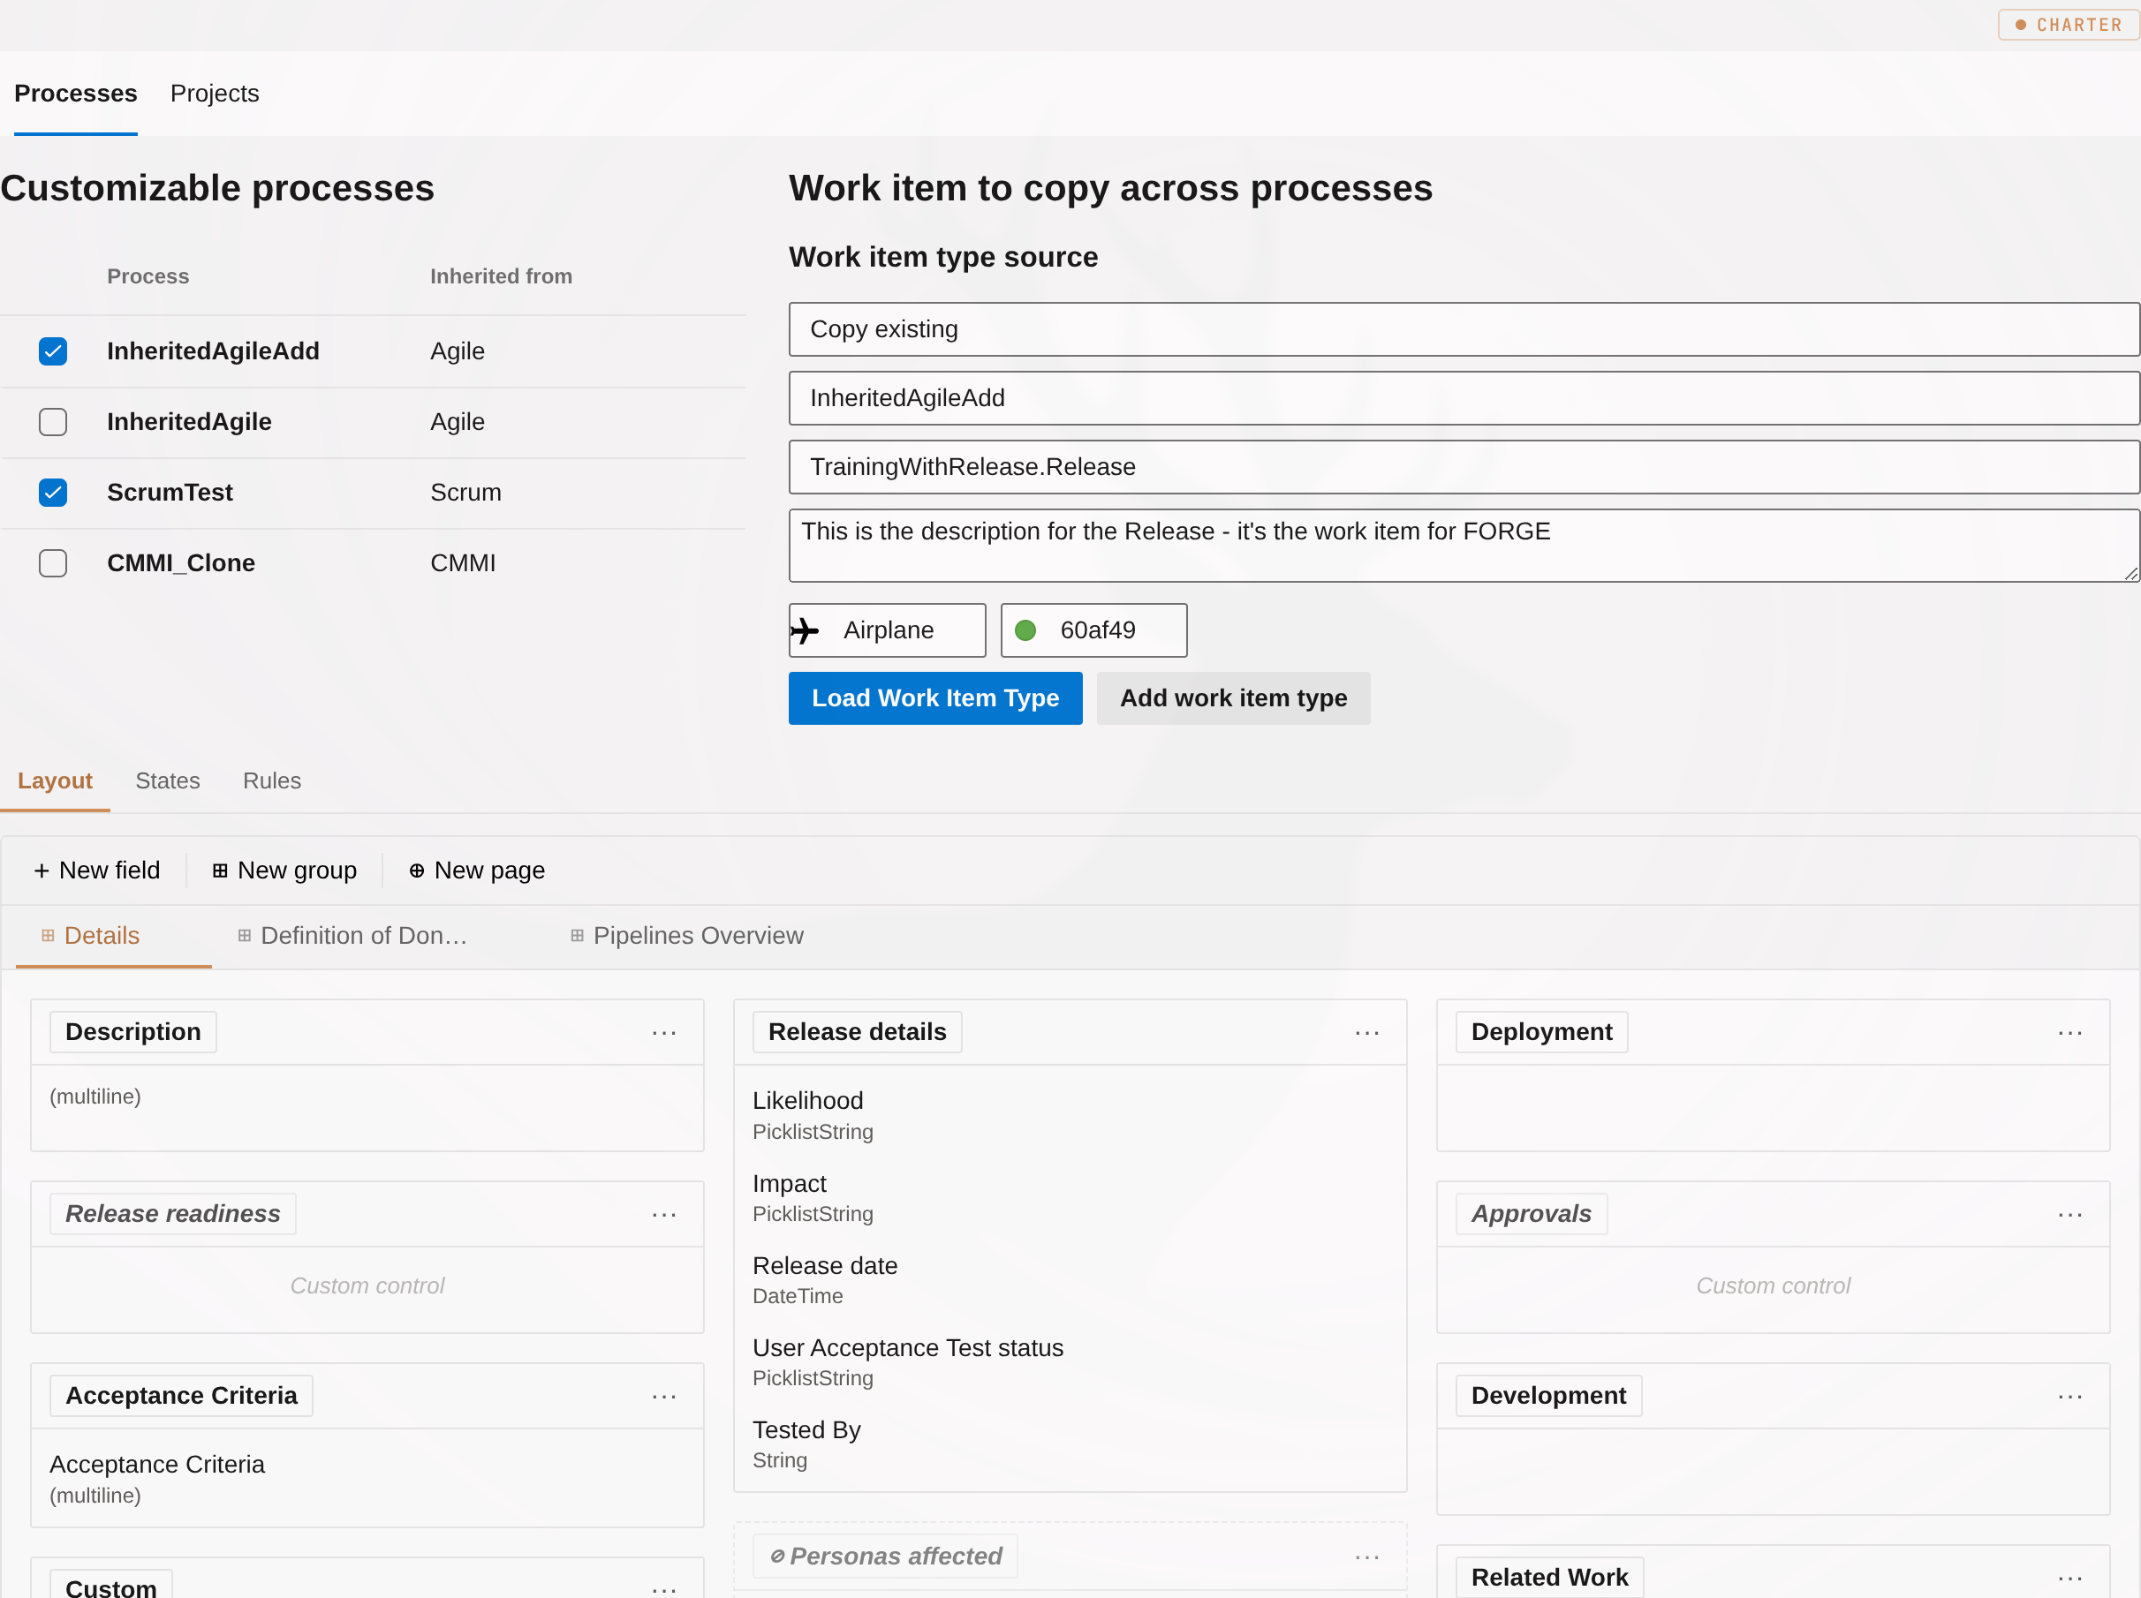The width and height of the screenshot is (2141, 1598).
Task: Click the Approvals group title
Action: (x=1532, y=1214)
